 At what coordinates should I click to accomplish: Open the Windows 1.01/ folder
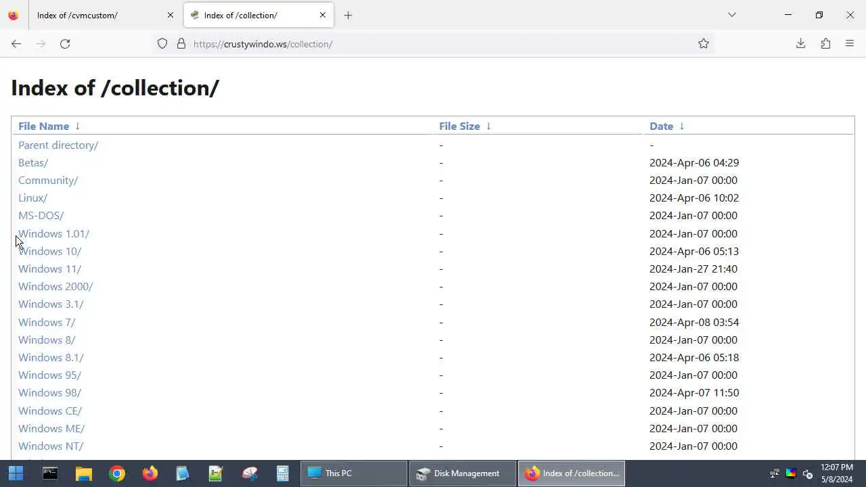53,233
